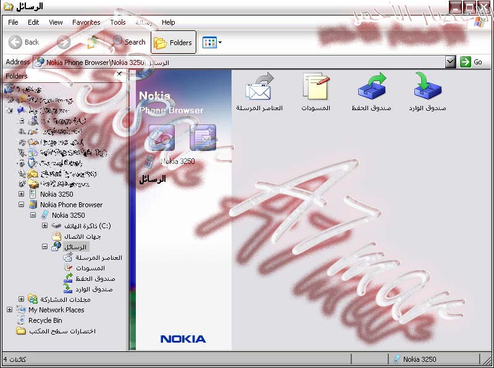This screenshot has height=368, width=494.
Task: Open the صندوق الحفظ large icon
Action: (x=371, y=92)
